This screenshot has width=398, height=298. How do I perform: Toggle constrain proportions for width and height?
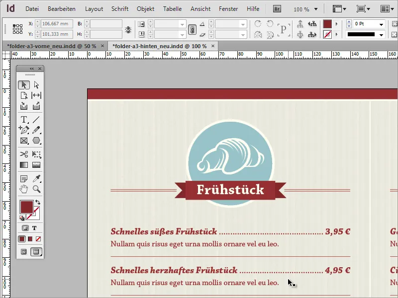pos(128,30)
